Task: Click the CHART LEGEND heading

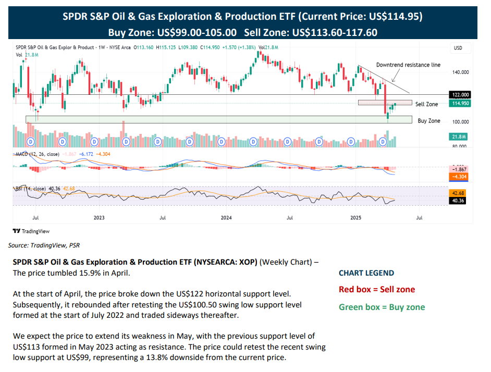Action: 366,273
